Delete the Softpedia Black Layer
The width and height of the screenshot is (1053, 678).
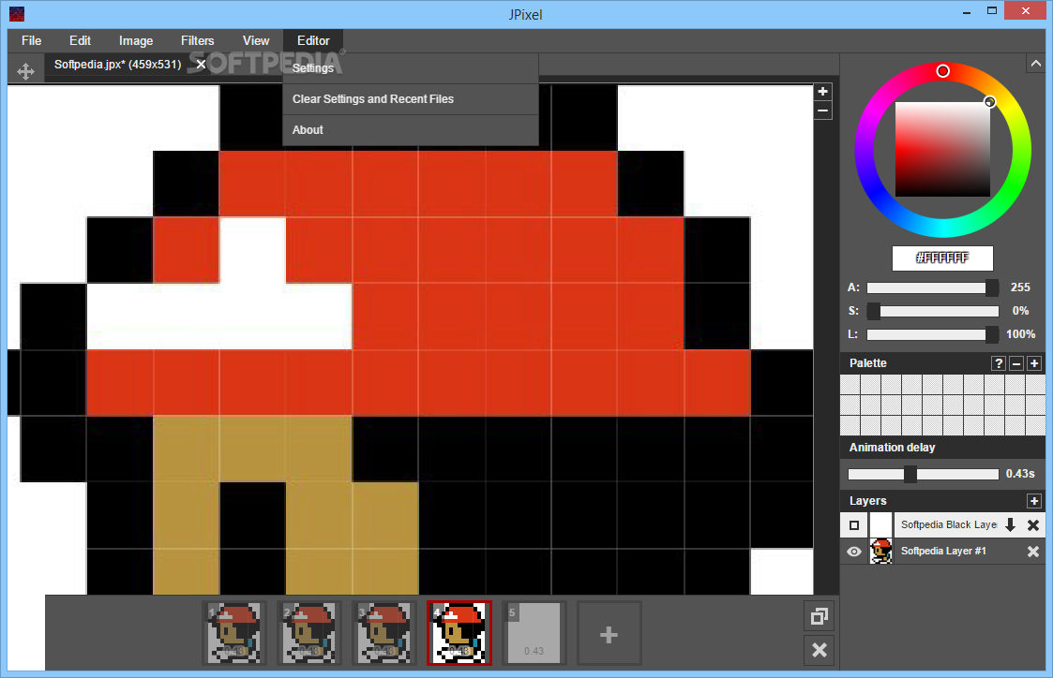tap(1033, 525)
